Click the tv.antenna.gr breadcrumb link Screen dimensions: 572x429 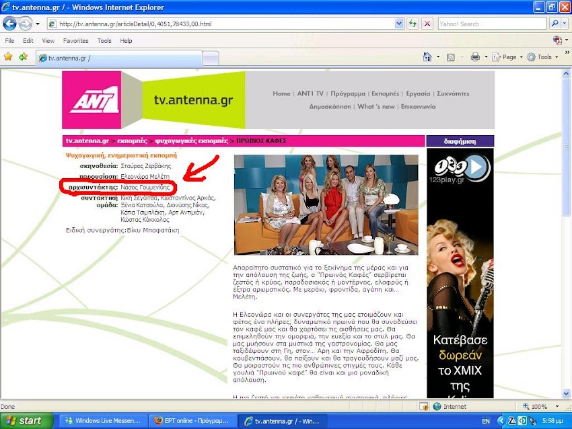(87, 141)
